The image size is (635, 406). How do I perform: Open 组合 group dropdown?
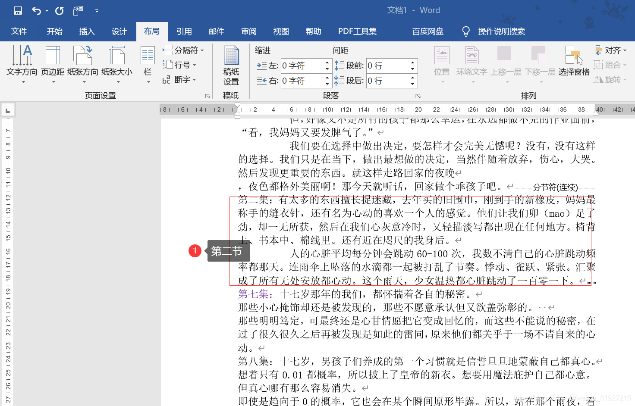610,65
